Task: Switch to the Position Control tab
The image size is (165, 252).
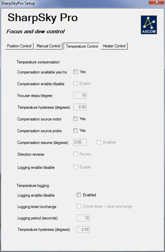Action: coord(19,46)
